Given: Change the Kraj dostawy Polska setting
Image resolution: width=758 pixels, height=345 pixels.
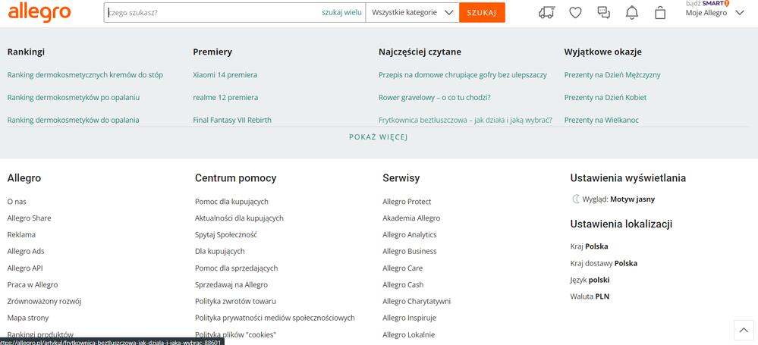Looking at the screenshot, I should click(x=603, y=263).
